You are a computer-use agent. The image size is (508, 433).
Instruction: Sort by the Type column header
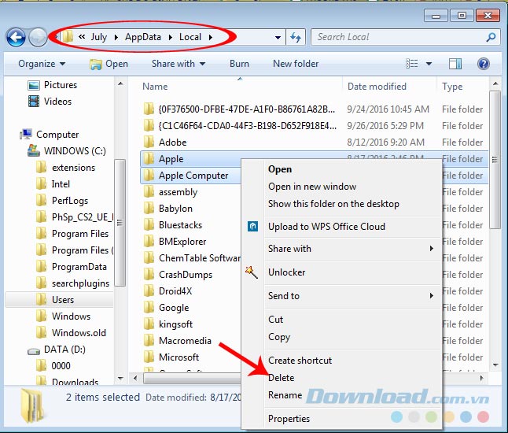point(452,87)
